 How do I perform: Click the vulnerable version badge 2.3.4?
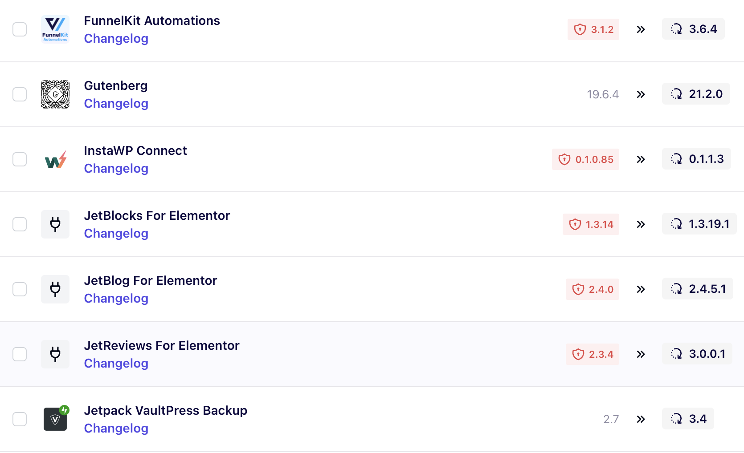(593, 354)
